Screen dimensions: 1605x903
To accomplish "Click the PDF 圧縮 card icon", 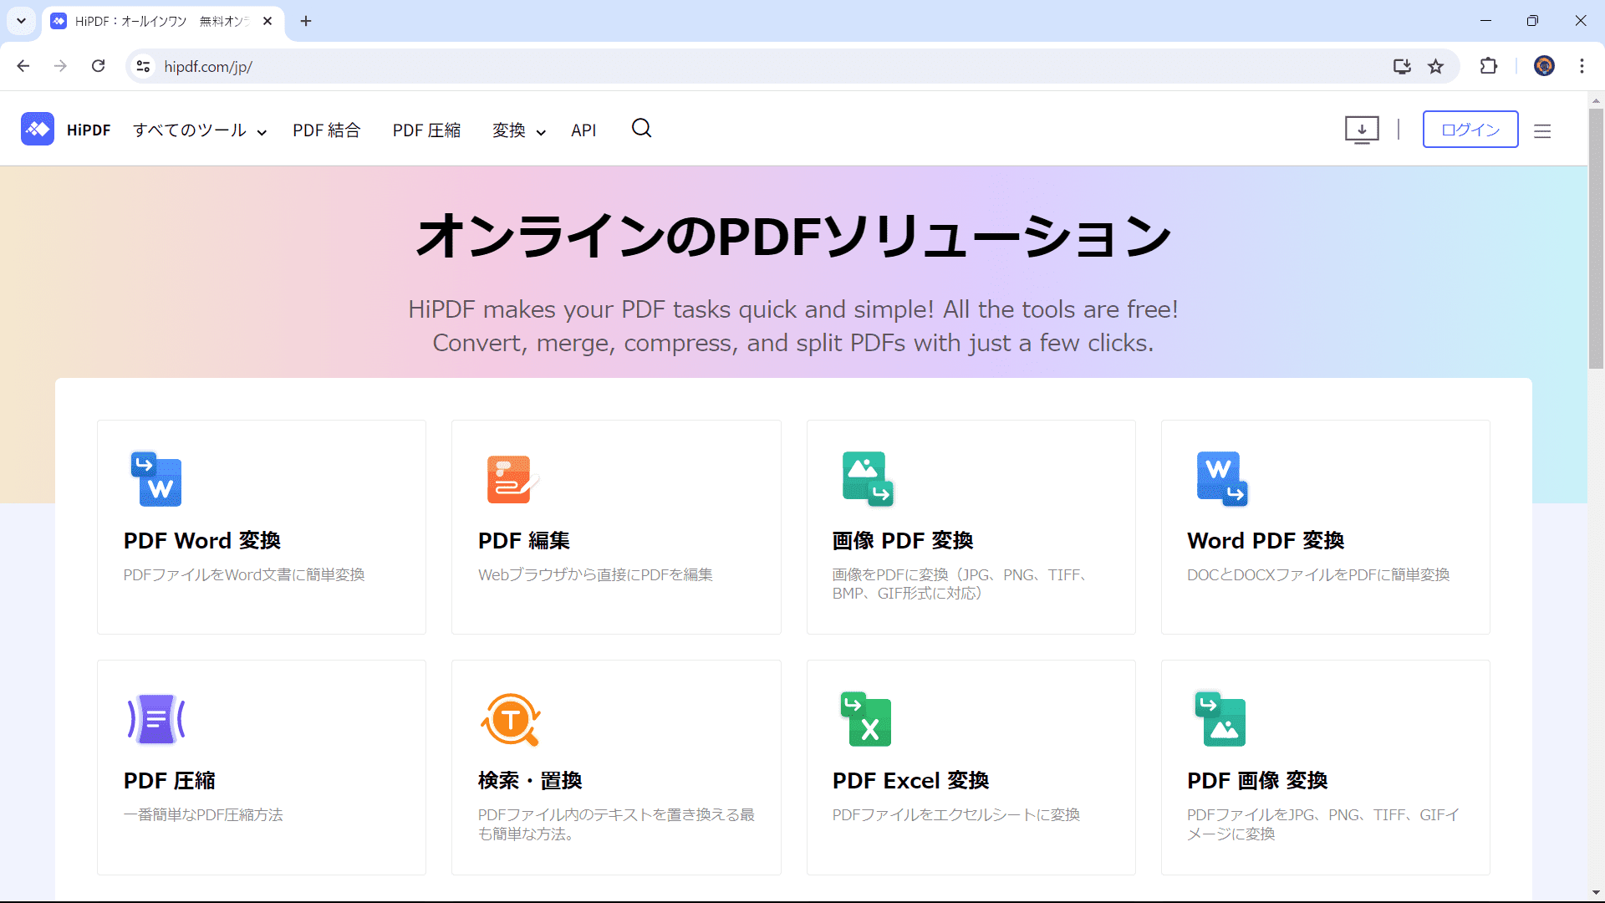I will coord(156,719).
